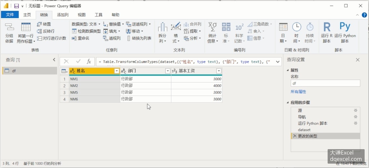
Task: Open Data Type: Text (数据类型: 文本) dropdown
Action: pos(86,24)
